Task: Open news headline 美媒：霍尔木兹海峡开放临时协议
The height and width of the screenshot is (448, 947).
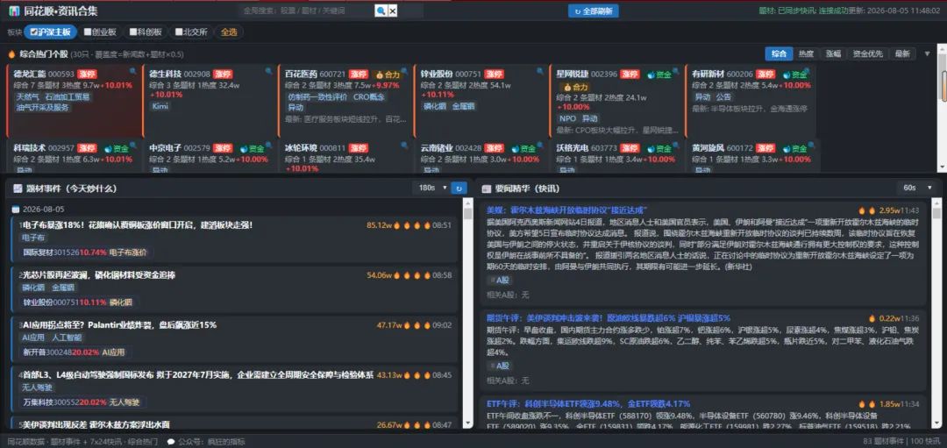Action: tap(567, 210)
